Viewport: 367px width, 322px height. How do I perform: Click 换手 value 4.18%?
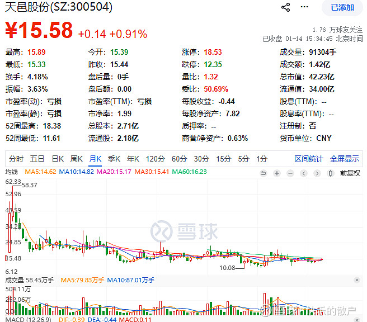point(37,77)
